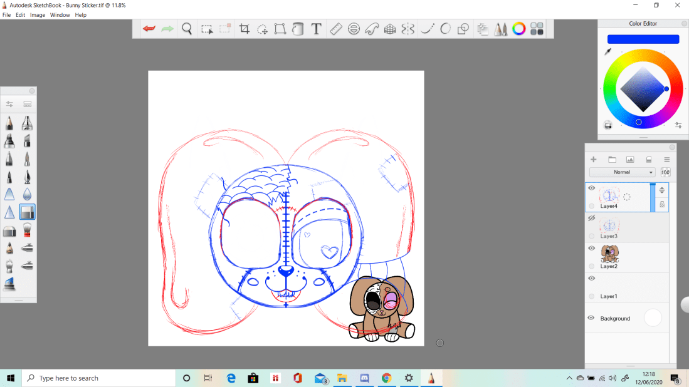Click the Windows Start button

click(x=11, y=378)
